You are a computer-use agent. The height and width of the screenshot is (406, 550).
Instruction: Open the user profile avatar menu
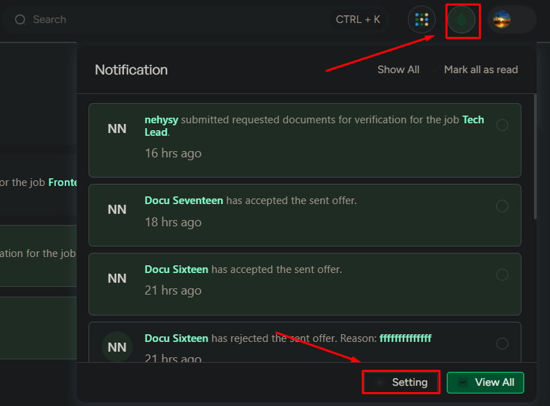coord(502,19)
